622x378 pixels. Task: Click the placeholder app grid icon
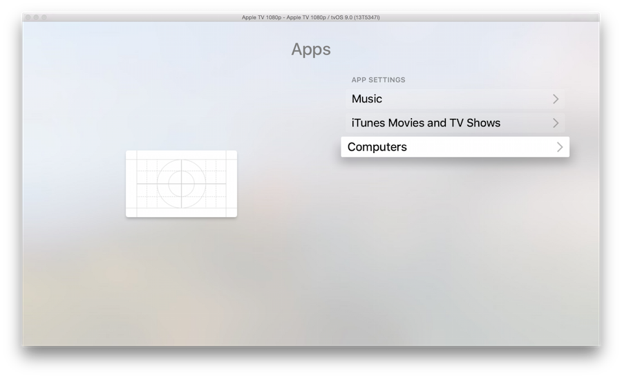pos(181,184)
